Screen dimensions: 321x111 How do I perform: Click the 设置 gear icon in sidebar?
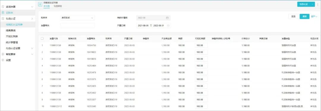click(x=3, y=60)
